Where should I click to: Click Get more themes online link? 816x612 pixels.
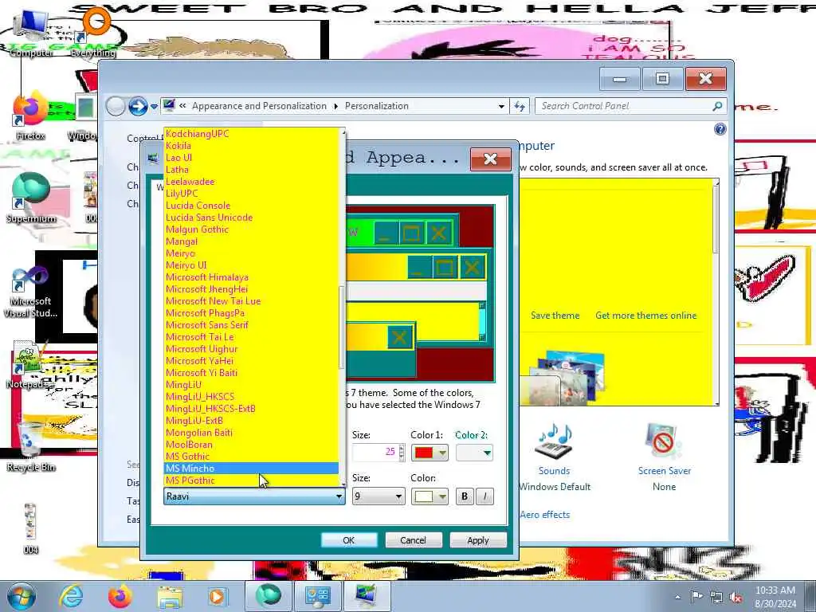tap(645, 316)
